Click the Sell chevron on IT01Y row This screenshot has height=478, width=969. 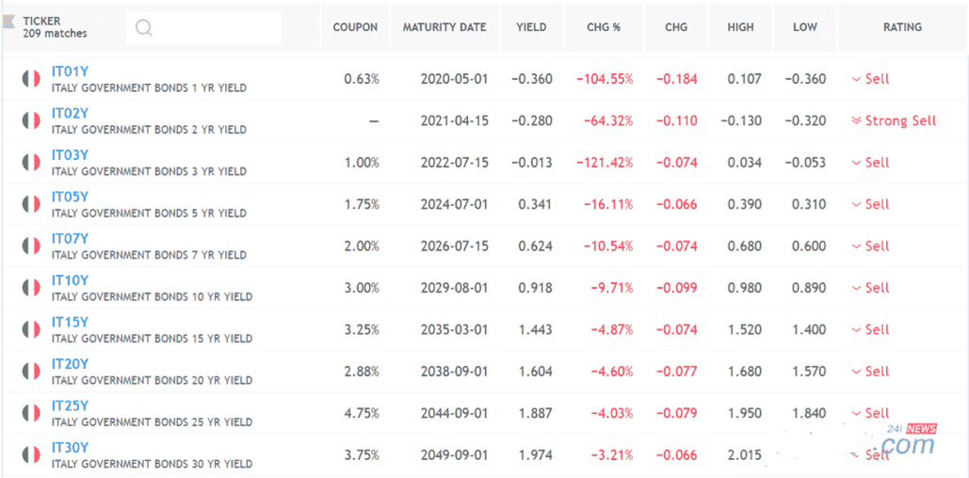click(x=856, y=79)
